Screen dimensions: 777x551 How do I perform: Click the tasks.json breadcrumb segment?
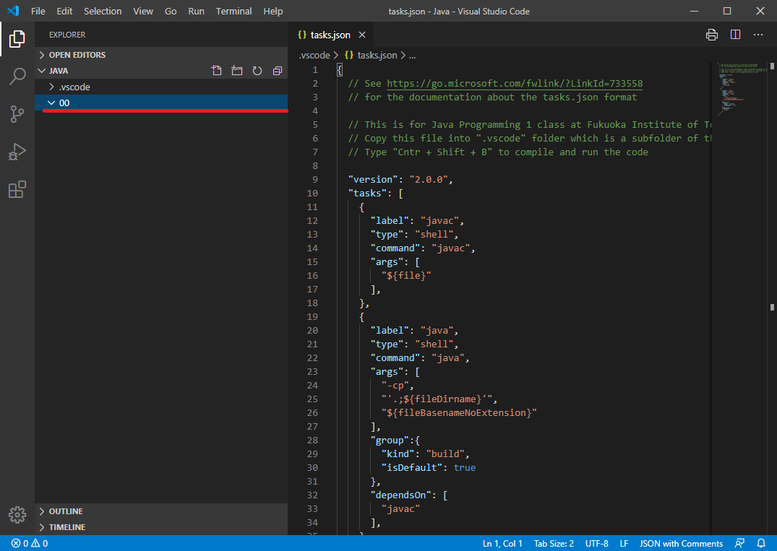(x=372, y=55)
